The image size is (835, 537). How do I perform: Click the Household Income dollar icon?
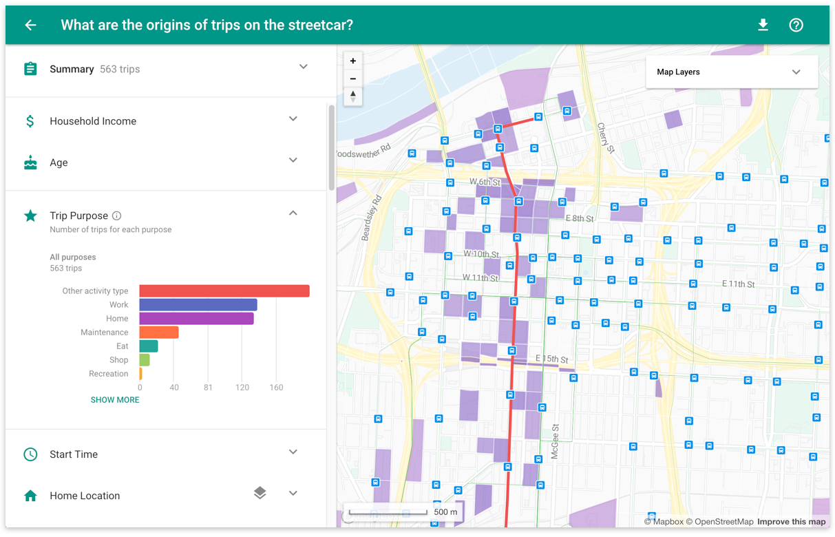30,121
